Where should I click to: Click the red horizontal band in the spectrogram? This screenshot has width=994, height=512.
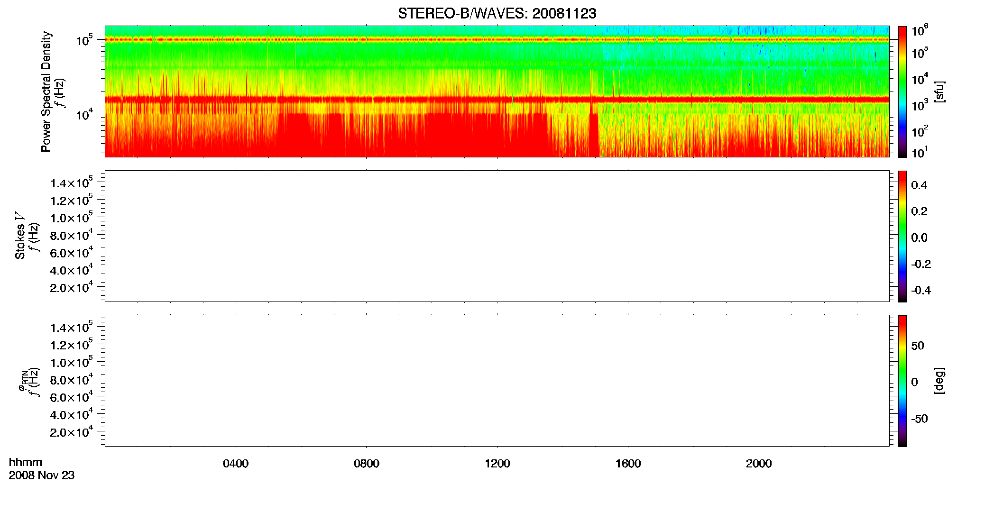tap(497, 99)
